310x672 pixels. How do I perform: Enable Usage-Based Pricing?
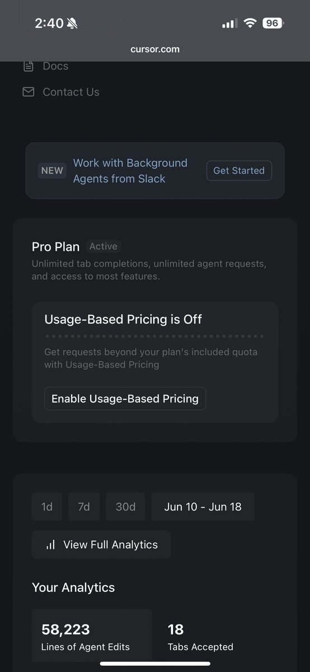click(125, 399)
